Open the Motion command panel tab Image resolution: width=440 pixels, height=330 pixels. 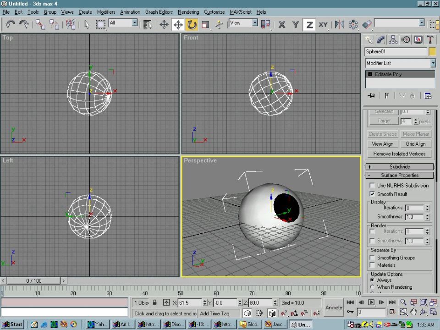[406, 39]
